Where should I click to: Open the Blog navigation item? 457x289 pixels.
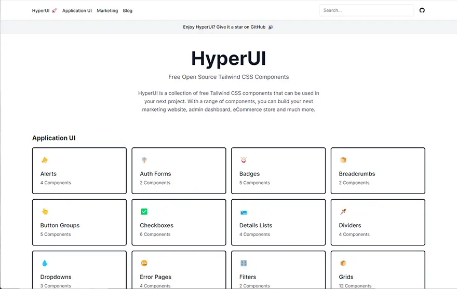127,10
